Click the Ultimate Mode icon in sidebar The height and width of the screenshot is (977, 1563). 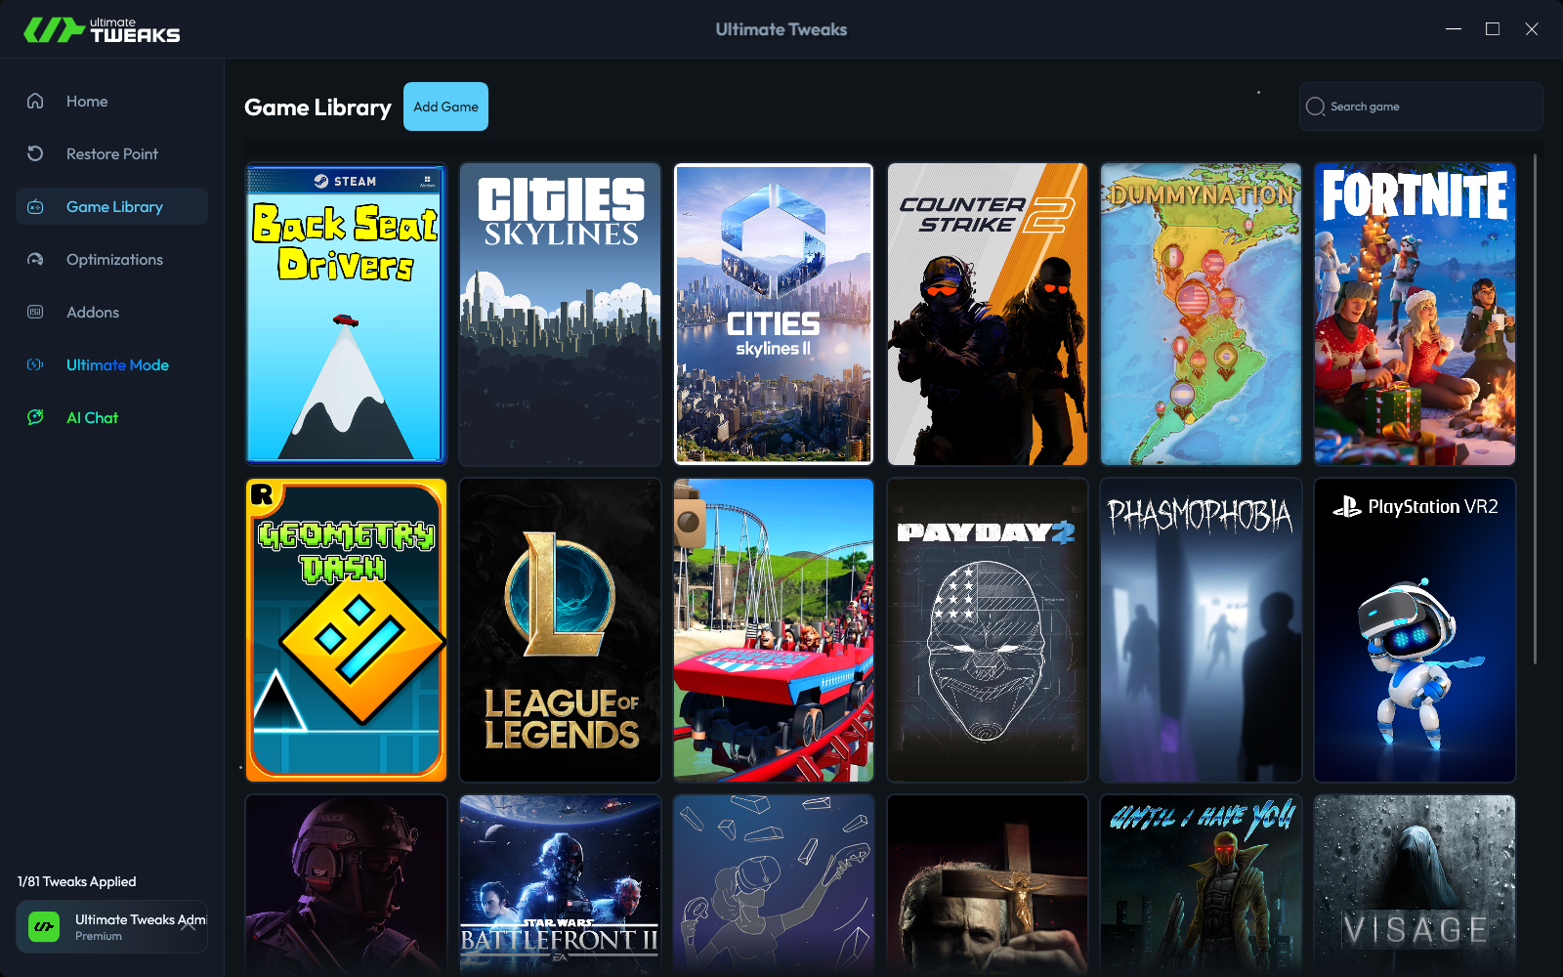click(x=35, y=364)
